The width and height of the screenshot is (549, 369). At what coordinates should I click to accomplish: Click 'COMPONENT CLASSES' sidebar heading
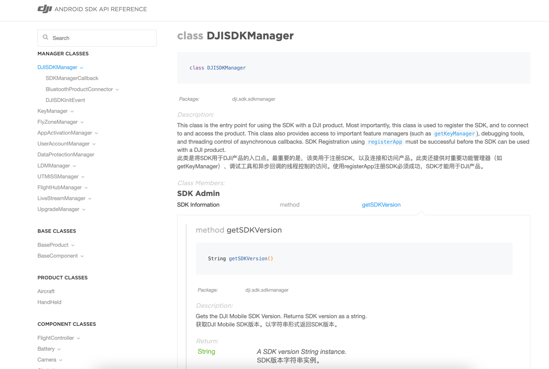[x=67, y=324]
